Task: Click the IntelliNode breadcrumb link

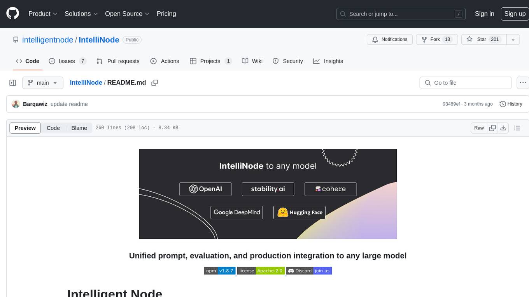Action: coord(86,82)
